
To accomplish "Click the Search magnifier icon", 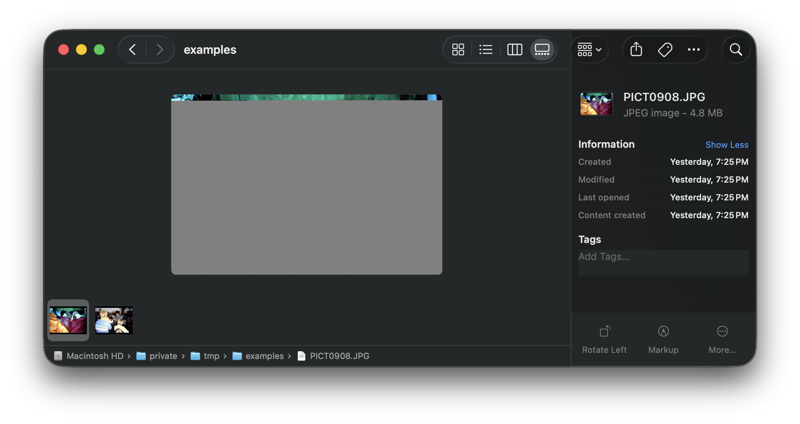I will click(736, 50).
